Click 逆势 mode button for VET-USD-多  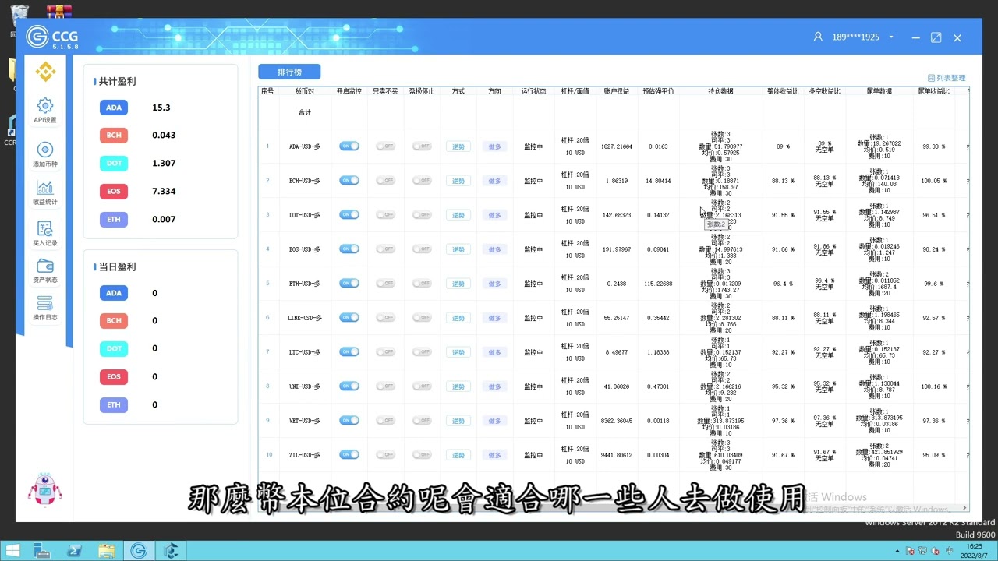(458, 421)
